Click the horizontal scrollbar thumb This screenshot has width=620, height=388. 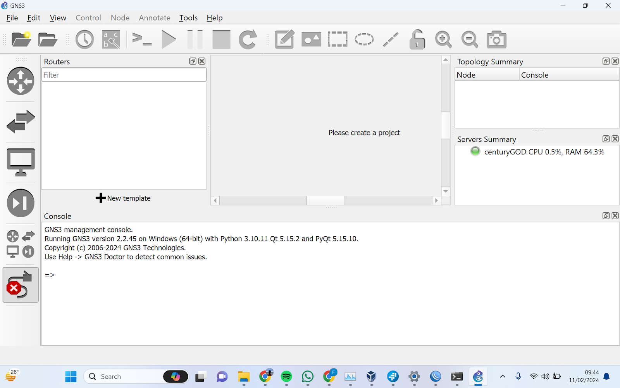tap(325, 201)
